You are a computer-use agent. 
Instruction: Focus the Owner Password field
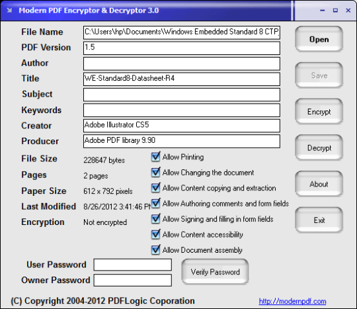point(133,280)
